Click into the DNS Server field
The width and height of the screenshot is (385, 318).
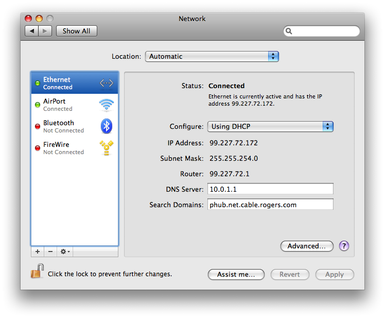tap(270, 189)
